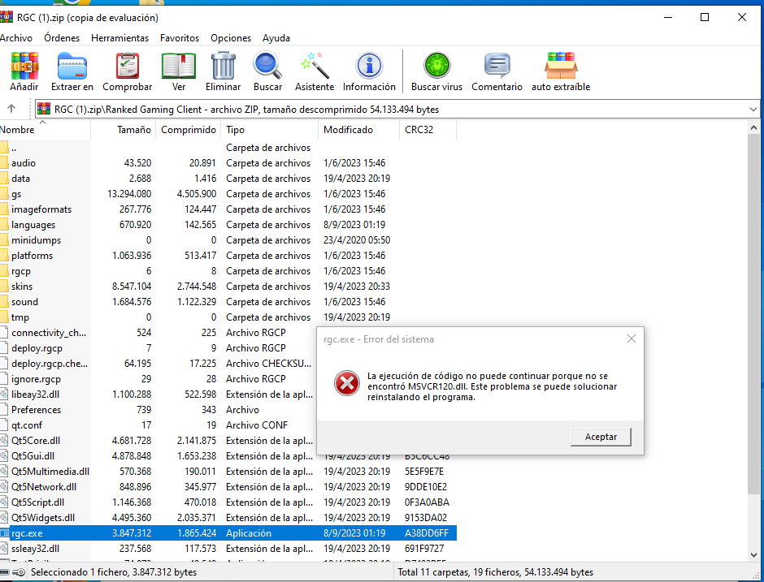Click the Añadir toolbar icon
This screenshot has width=764, height=582.
[x=24, y=66]
